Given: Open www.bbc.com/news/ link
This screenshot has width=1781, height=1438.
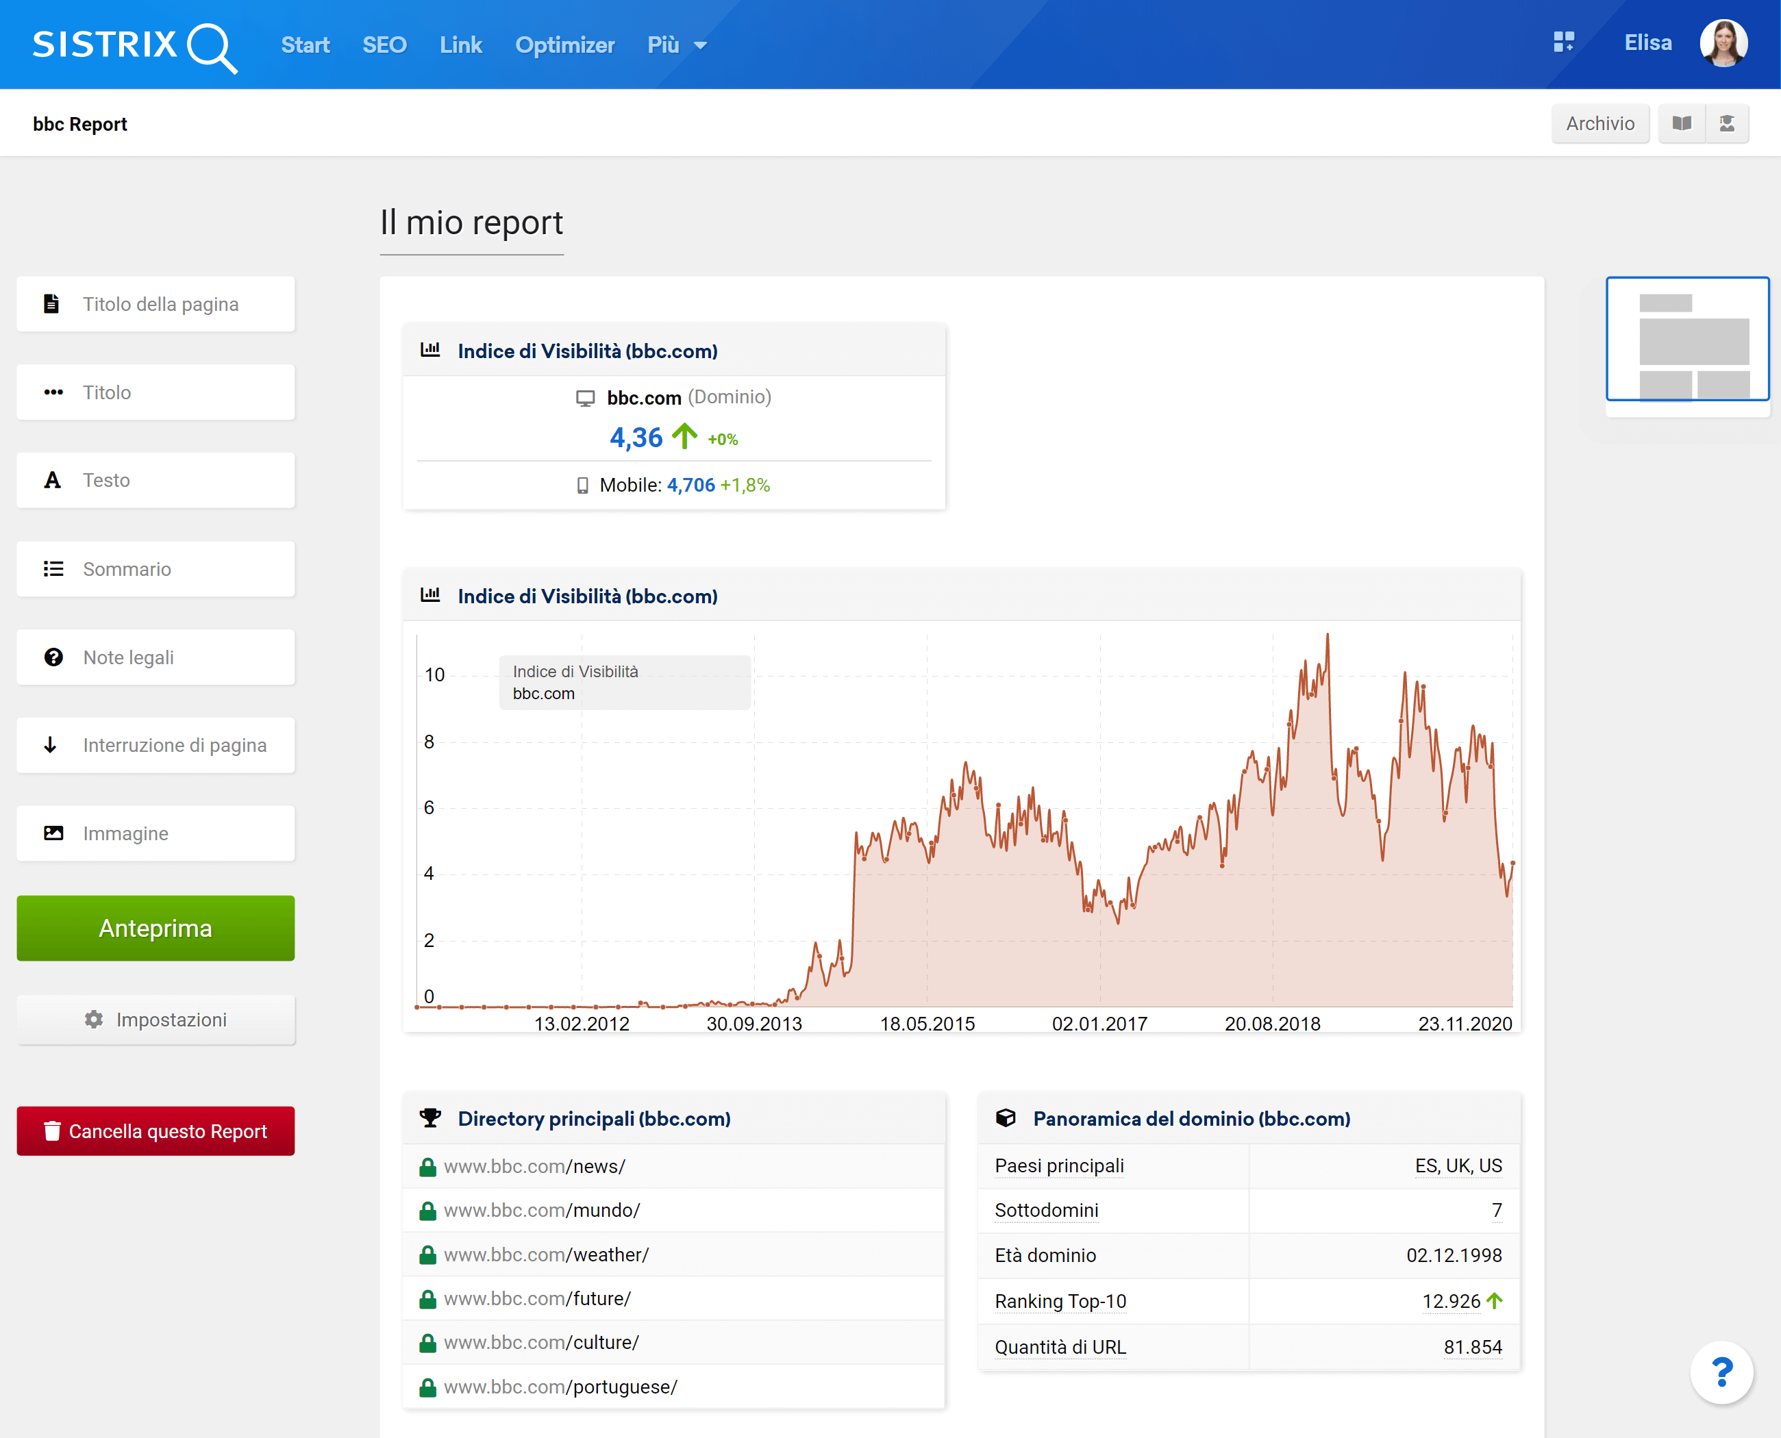Looking at the screenshot, I should click(x=534, y=1166).
